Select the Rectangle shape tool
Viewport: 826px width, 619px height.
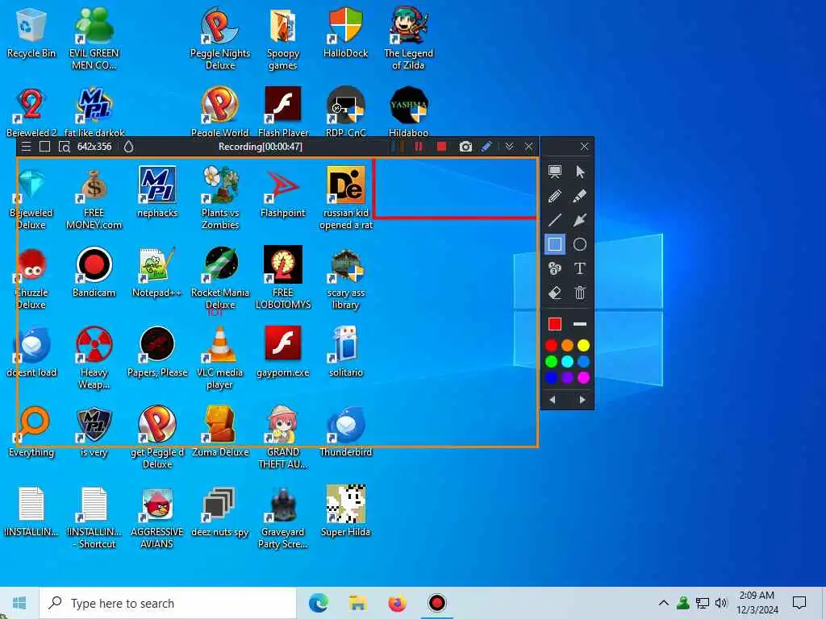555,244
